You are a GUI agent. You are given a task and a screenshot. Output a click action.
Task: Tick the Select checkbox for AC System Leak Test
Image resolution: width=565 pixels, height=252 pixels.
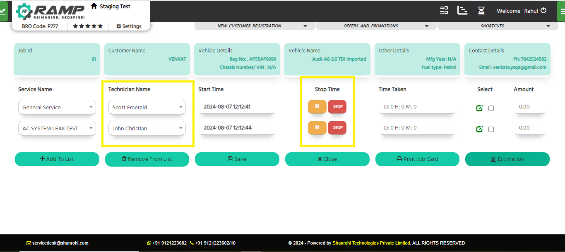tap(491, 130)
